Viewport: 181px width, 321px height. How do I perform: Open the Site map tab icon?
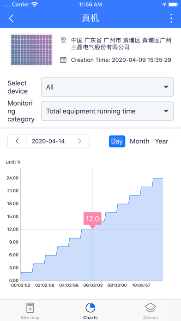(30, 308)
